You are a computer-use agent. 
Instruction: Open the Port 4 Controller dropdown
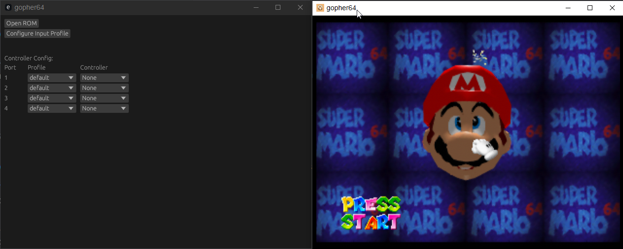(x=104, y=108)
